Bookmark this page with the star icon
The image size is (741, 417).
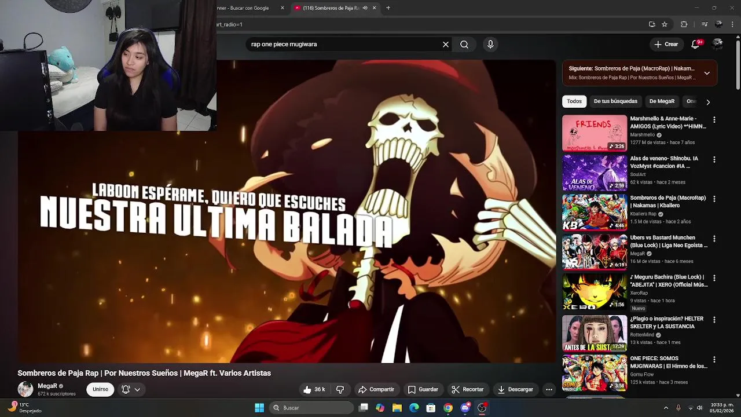[665, 24]
